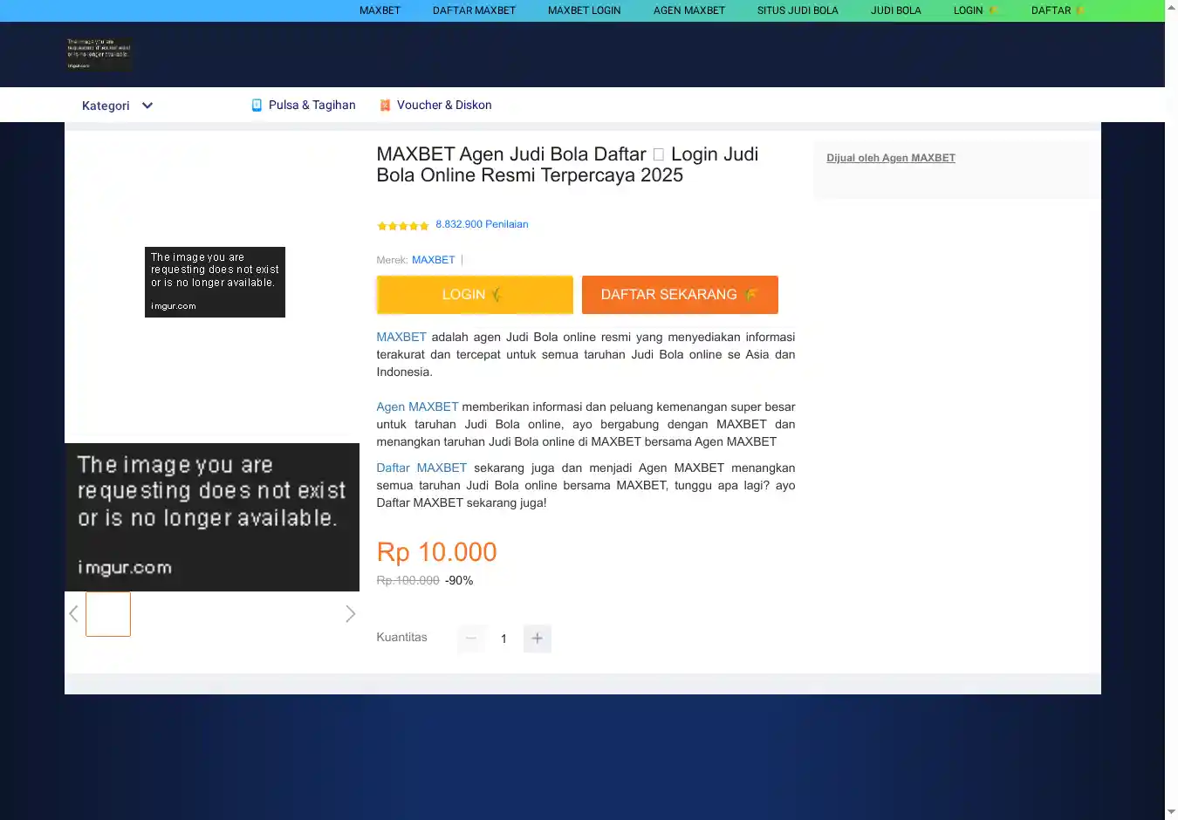Click the Pulsa & Tagihan phone icon
This screenshot has width=1178, height=820.
257,106
